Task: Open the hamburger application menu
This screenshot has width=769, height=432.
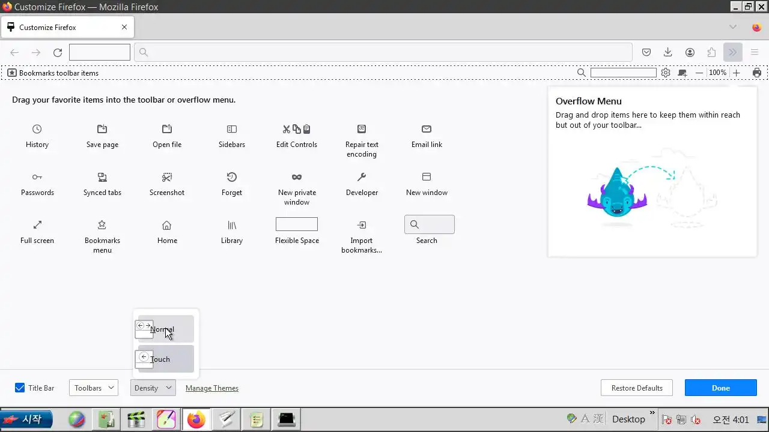Action: (x=755, y=52)
